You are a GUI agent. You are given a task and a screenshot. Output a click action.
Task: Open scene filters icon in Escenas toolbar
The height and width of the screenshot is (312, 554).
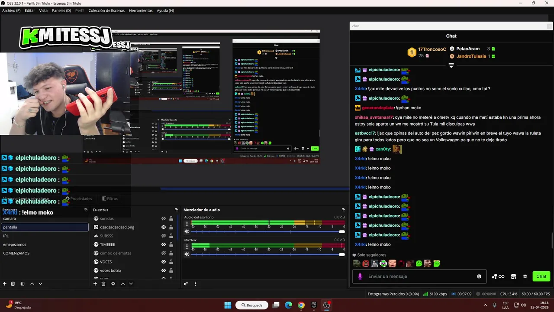(x=23, y=284)
